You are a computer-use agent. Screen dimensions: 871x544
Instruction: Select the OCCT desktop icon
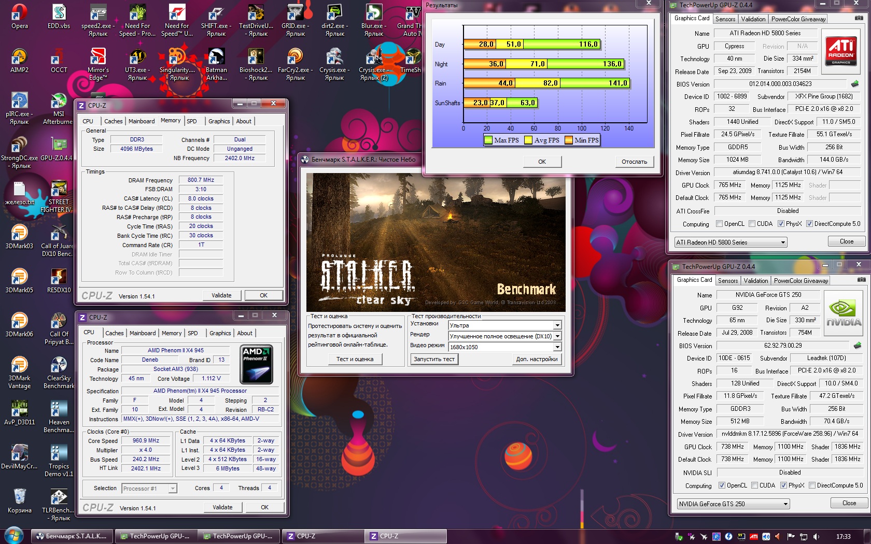pos(59,60)
